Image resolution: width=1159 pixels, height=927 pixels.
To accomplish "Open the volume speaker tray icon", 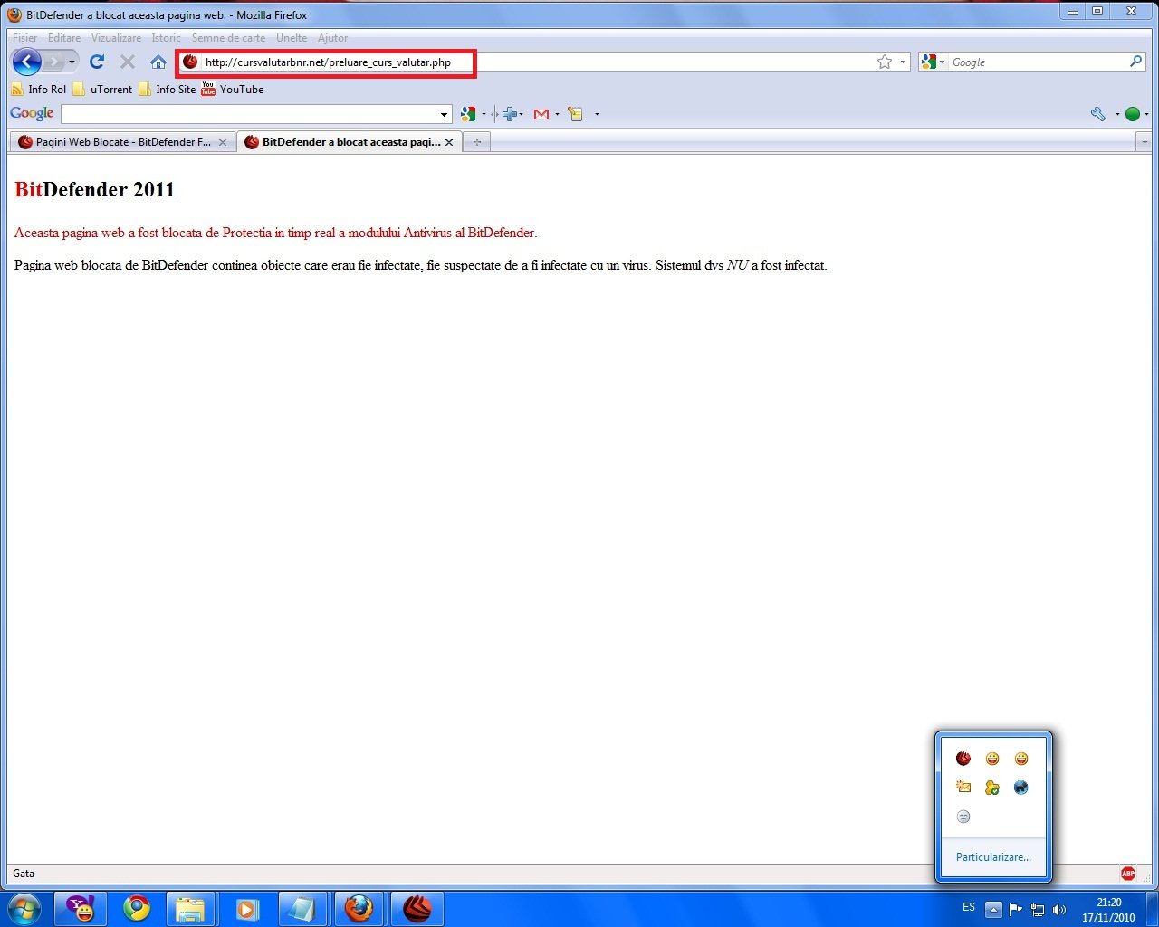I will [1059, 910].
